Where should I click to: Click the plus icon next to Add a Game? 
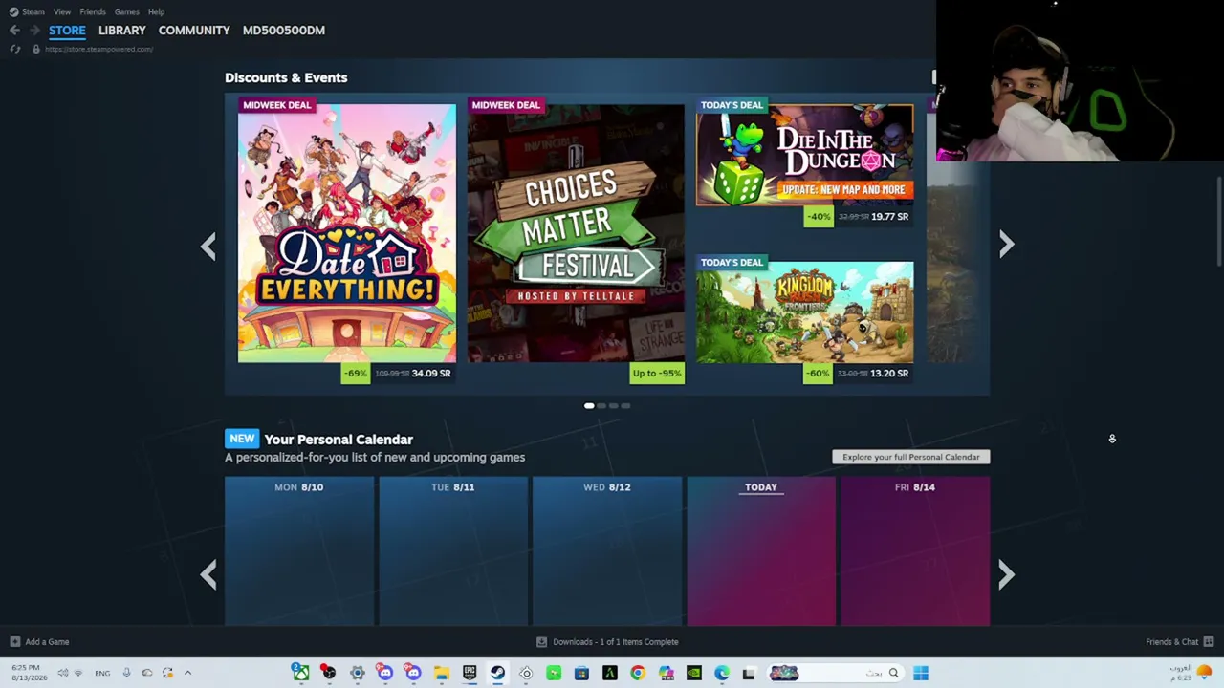pos(15,642)
